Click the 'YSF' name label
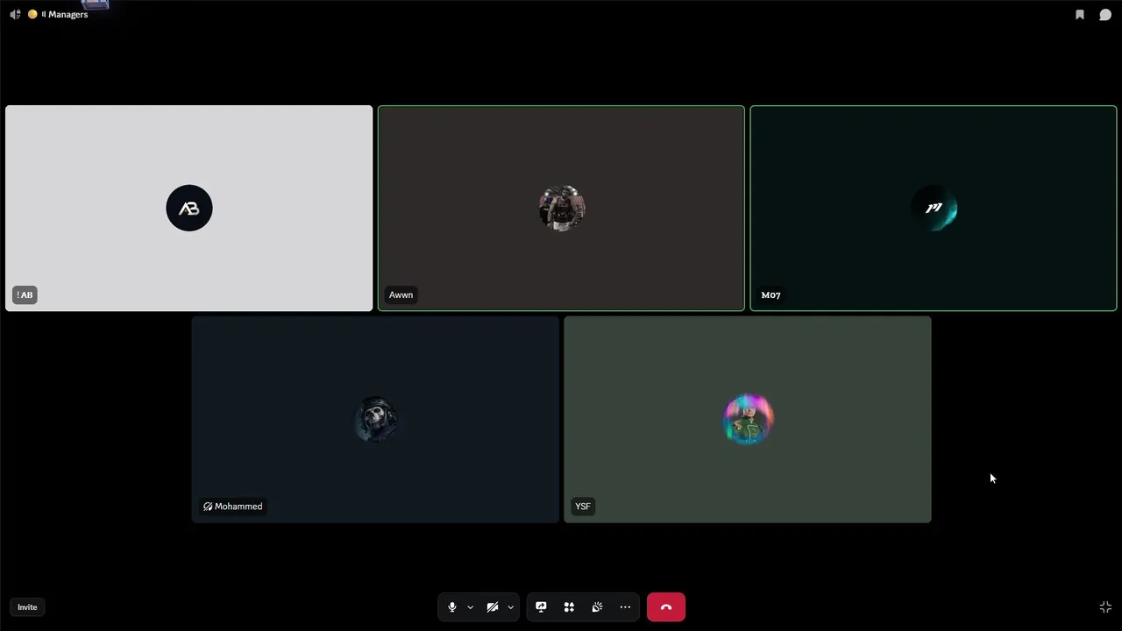Screen dimensions: 1122x631 (583, 507)
